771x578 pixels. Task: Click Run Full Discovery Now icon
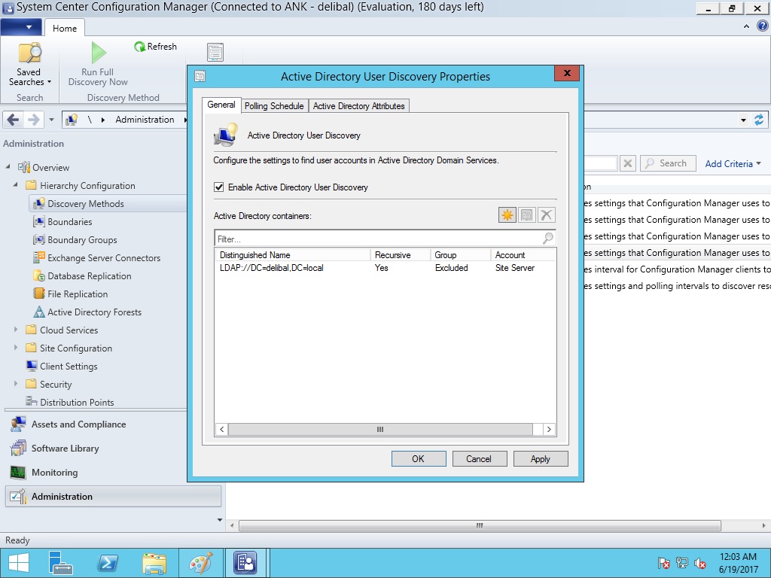[x=98, y=54]
